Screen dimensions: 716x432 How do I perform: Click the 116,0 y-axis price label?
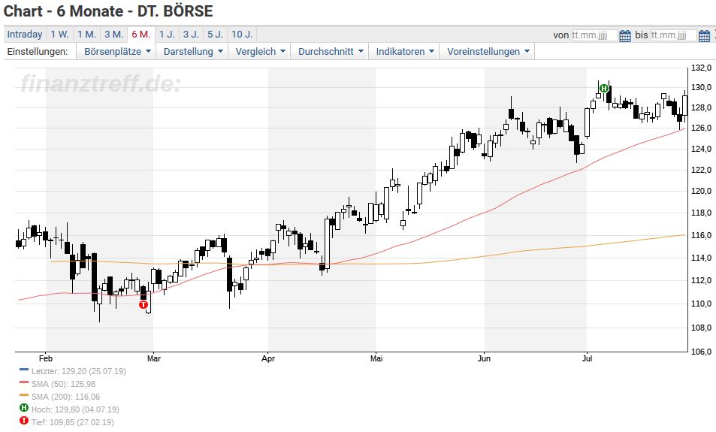702,235
